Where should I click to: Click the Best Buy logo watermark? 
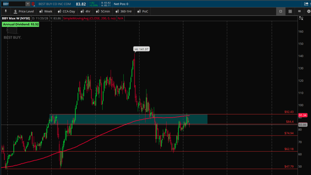click(x=12, y=33)
